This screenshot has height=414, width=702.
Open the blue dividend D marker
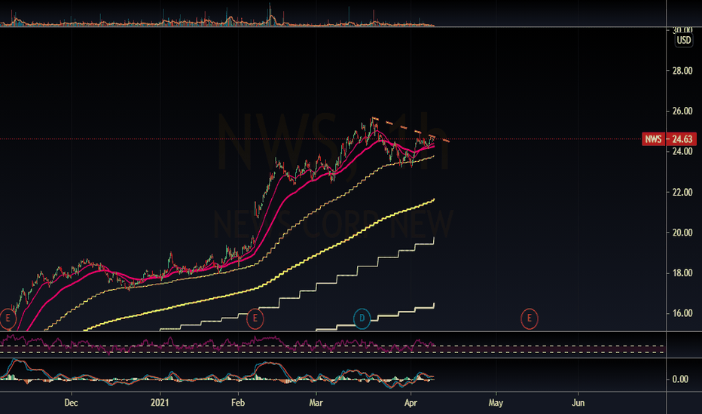pyautogui.click(x=362, y=318)
